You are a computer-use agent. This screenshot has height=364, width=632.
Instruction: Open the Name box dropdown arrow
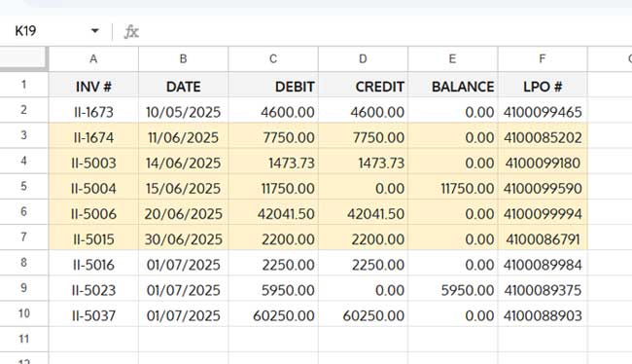tap(95, 31)
